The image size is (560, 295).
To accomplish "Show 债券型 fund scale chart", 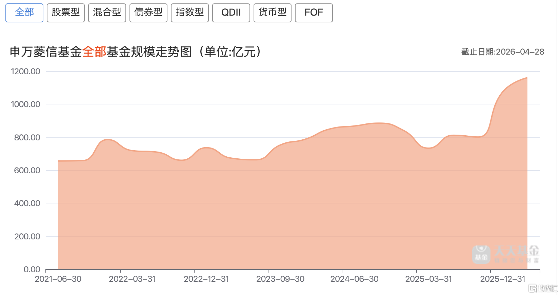I will (148, 13).
